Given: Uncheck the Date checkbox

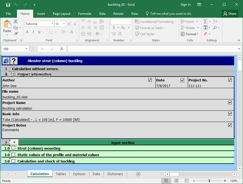Looking at the screenshot, I should (182, 80).
